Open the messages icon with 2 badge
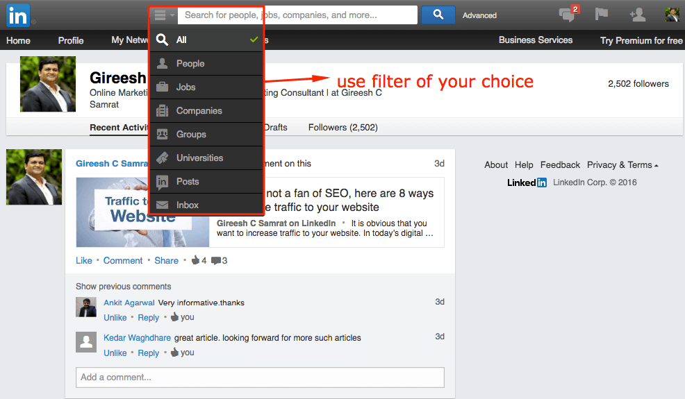 point(568,14)
